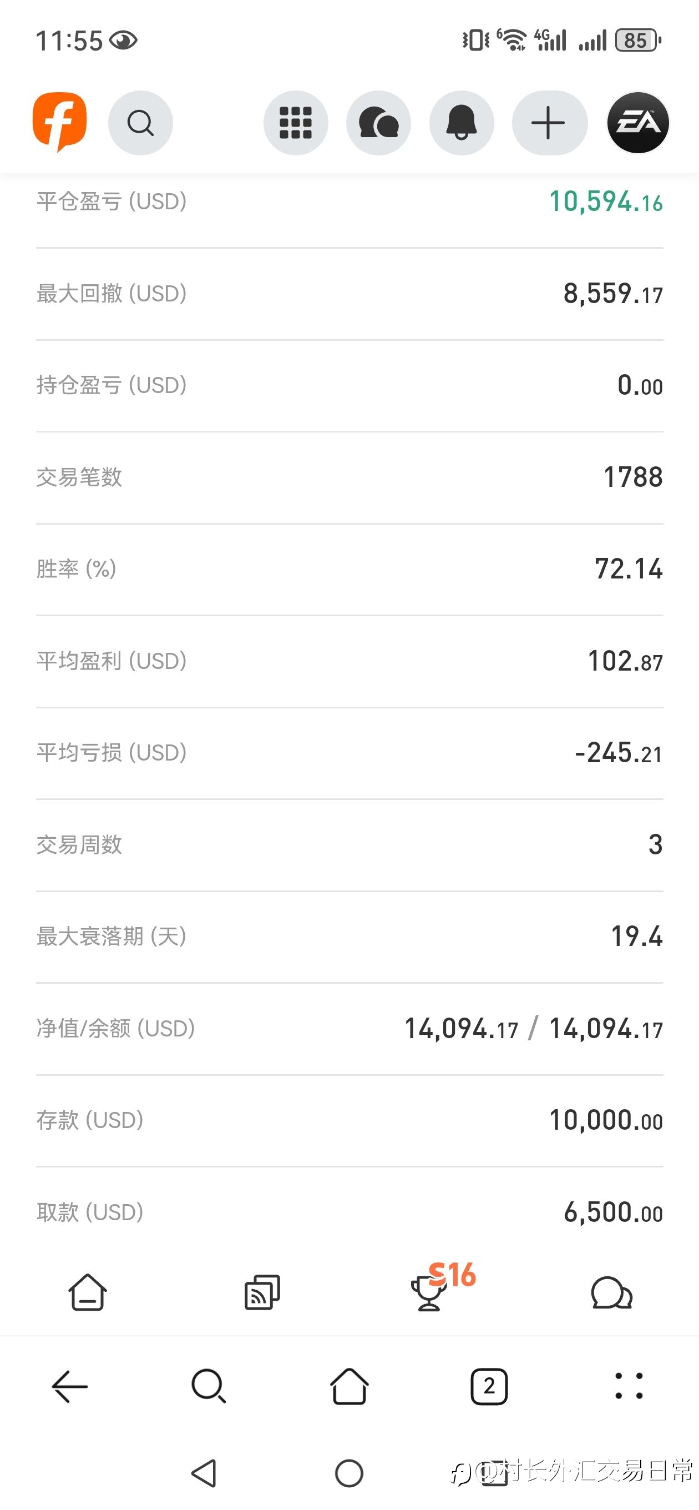Viewport: 699px width, 1510px height.
Task: Tap the browser back arrow
Action: click(70, 1386)
